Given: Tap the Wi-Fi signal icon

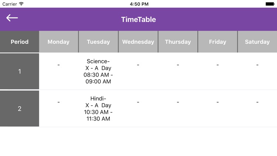Looking at the screenshot, I should [21, 4].
